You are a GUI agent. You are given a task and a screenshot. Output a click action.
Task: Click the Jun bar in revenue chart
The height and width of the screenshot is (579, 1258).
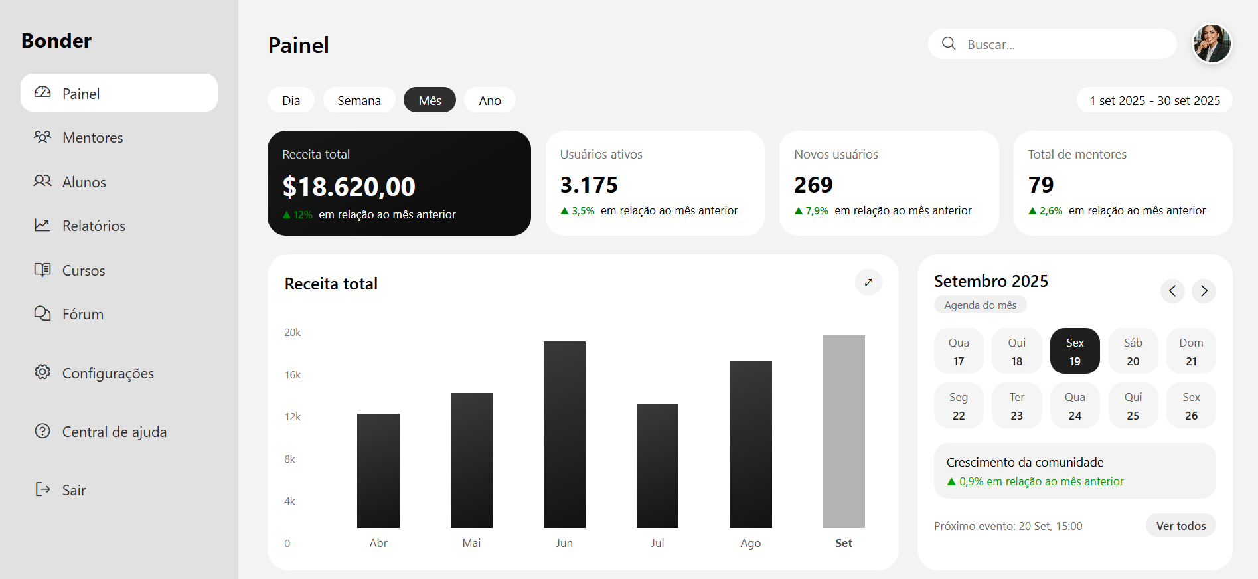tap(564, 434)
